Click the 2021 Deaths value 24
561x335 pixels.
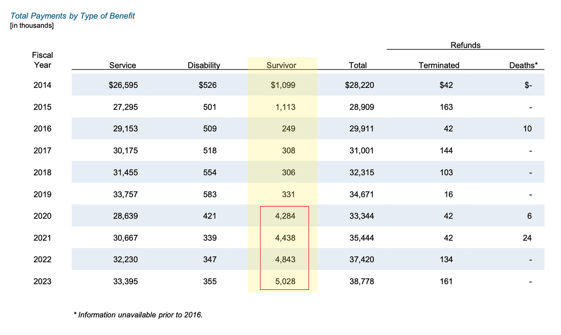tap(527, 238)
